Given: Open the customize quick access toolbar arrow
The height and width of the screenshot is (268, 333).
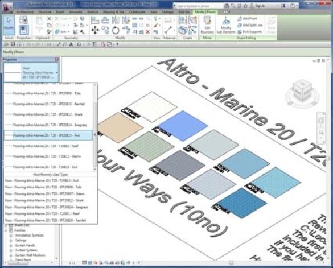Looking at the screenshot, I should [x=117, y=44].
